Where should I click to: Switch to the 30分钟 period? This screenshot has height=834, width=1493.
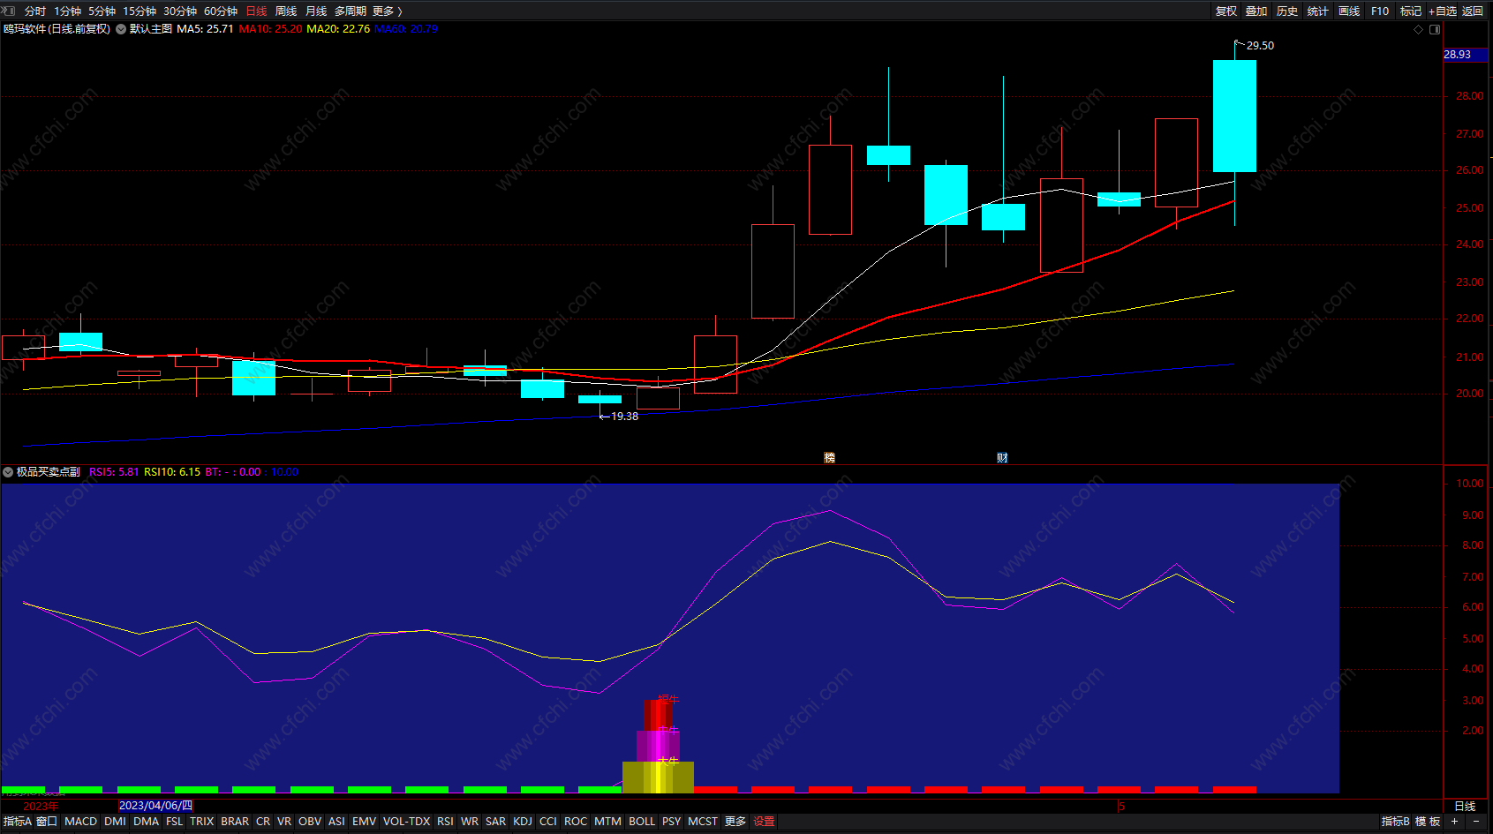coord(180,11)
